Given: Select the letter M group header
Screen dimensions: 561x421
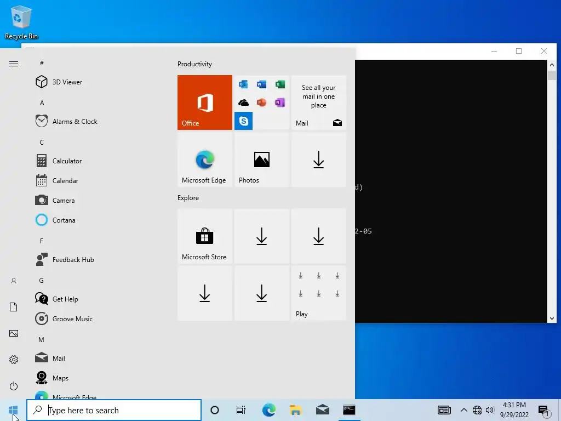Looking at the screenshot, I should tap(42, 339).
